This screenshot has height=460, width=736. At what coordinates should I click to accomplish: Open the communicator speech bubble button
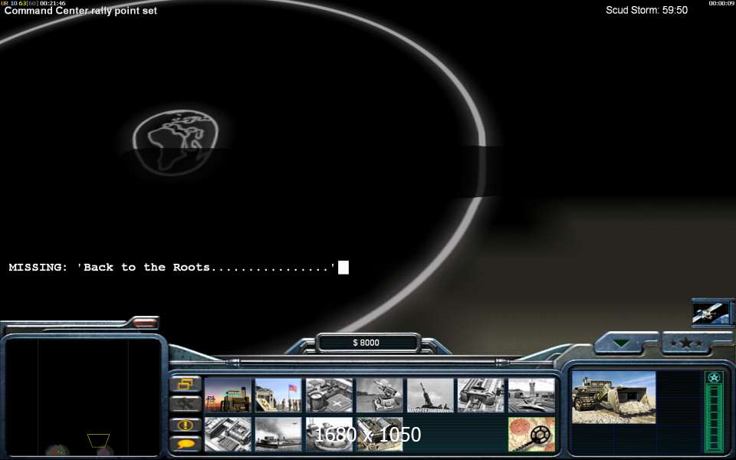tap(186, 444)
